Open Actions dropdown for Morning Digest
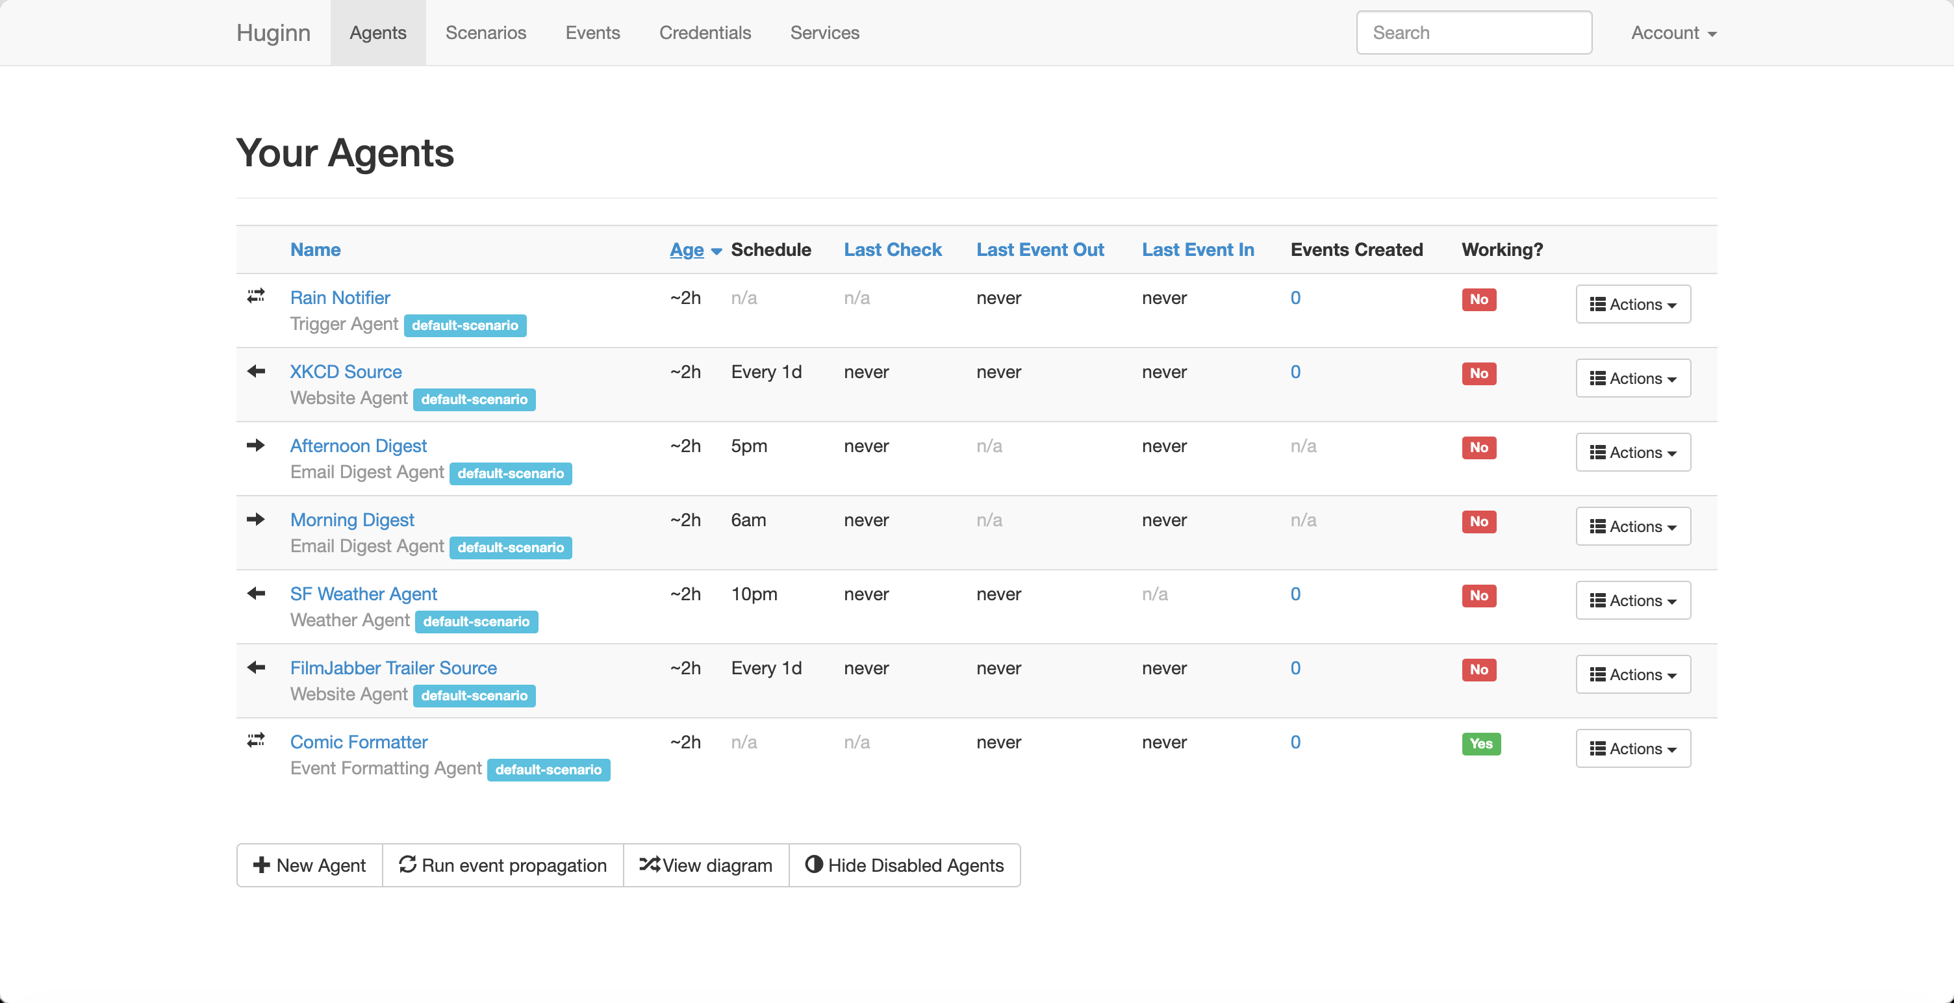Screen dimensions: 1954x1003 coord(1633,527)
